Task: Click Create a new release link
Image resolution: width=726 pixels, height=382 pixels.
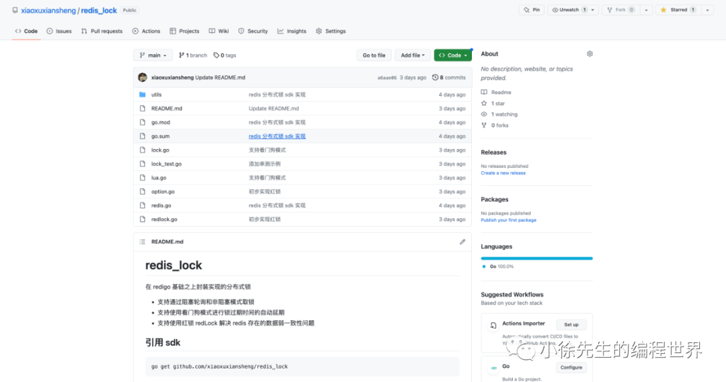Action: click(503, 173)
